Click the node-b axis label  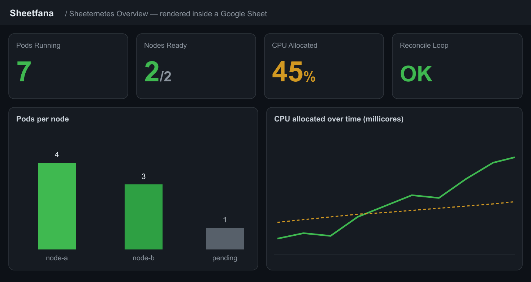pyautogui.click(x=143, y=258)
